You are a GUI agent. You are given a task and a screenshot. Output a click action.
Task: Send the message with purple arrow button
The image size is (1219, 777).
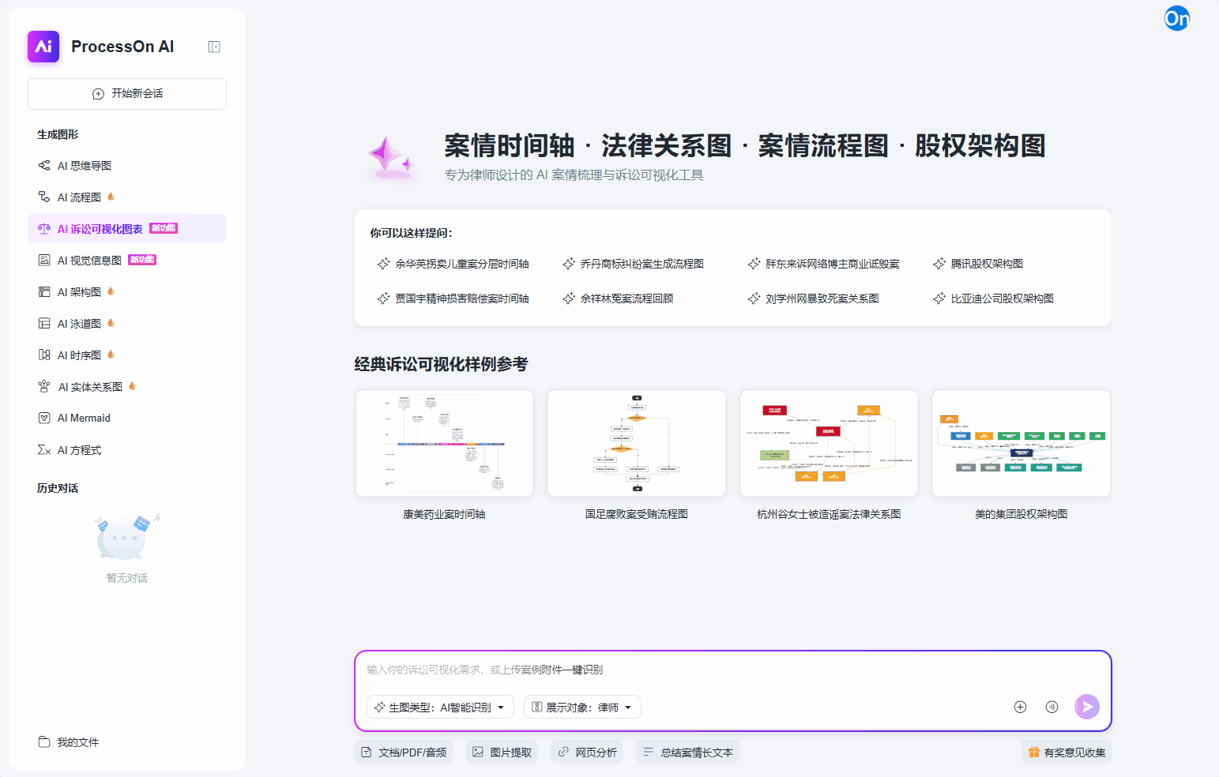[x=1087, y=707]
